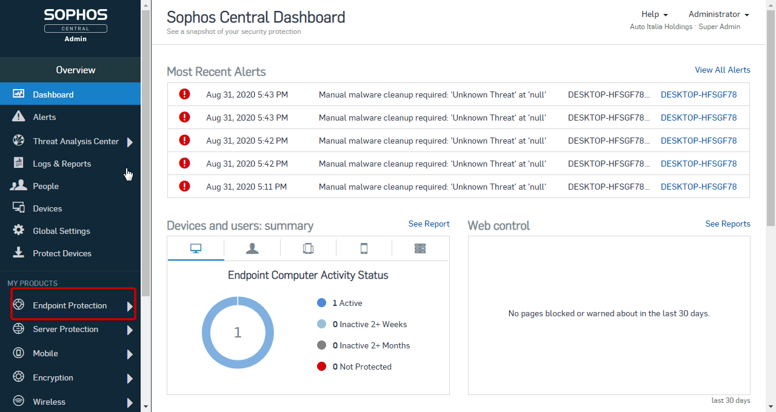Open the Help dropdown menu
The height and width of the screenshot is (412, 776).
(654, 15)
